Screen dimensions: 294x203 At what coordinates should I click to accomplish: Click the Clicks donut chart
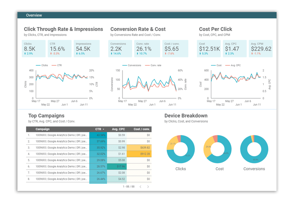181,149
